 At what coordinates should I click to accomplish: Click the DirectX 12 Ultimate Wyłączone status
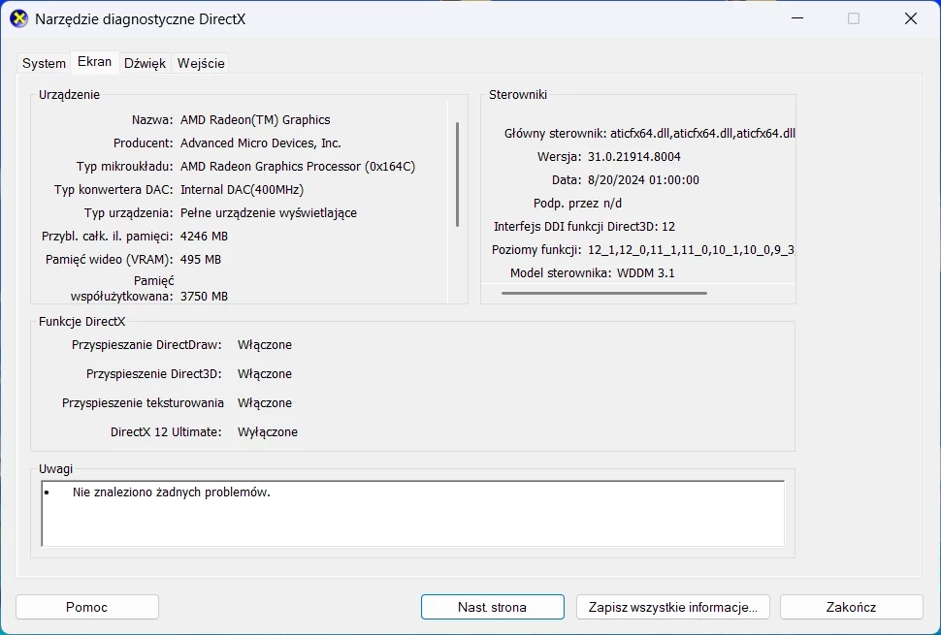pos(268,432)
